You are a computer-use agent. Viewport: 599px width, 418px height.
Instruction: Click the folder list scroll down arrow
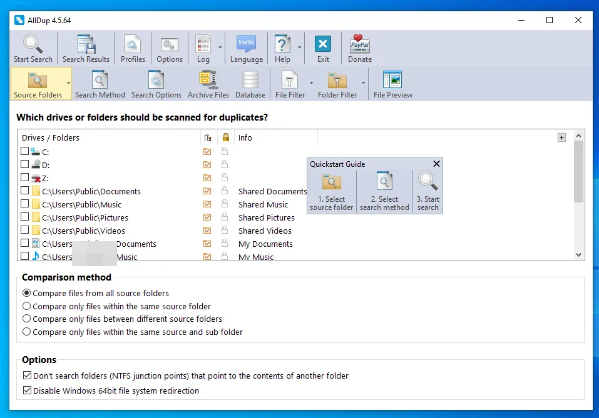pos(578,255)
